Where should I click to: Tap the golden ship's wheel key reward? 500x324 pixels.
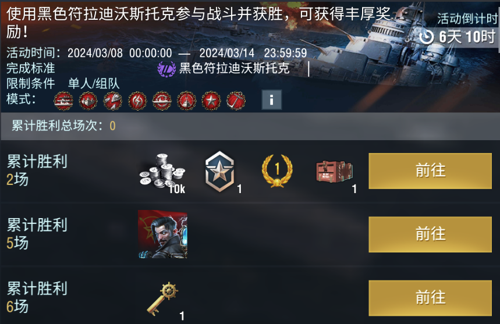point(162,298)
